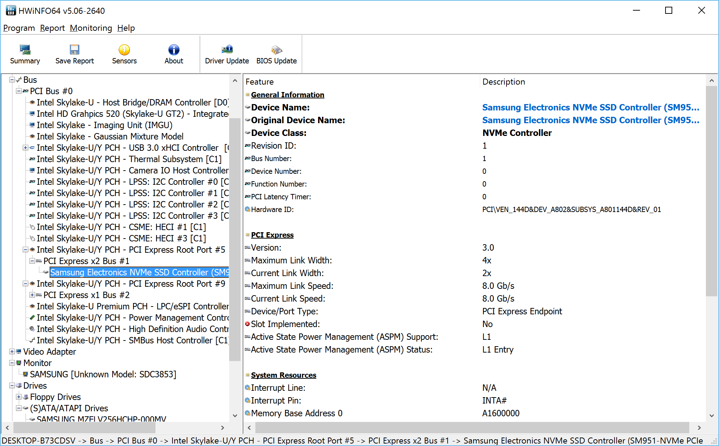Open the Monitoring menu
The height and width of the screenshot is (446, 719).
(91, 28)
